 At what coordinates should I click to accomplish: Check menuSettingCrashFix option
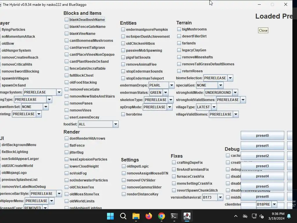[x=174, y=183]
